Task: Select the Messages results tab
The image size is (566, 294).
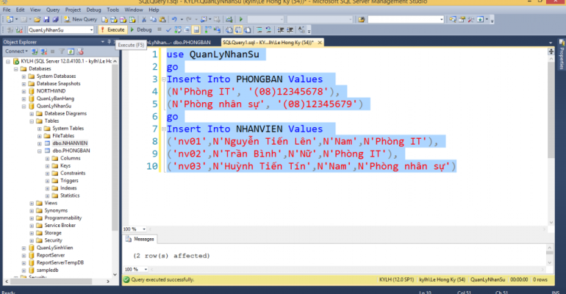Action: [x=140, y=239]
